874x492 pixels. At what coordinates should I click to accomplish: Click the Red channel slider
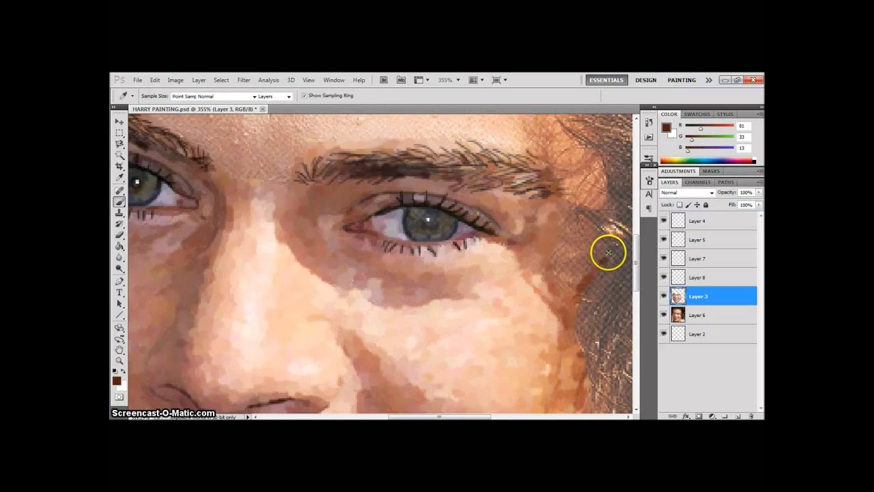coord(709,126)
